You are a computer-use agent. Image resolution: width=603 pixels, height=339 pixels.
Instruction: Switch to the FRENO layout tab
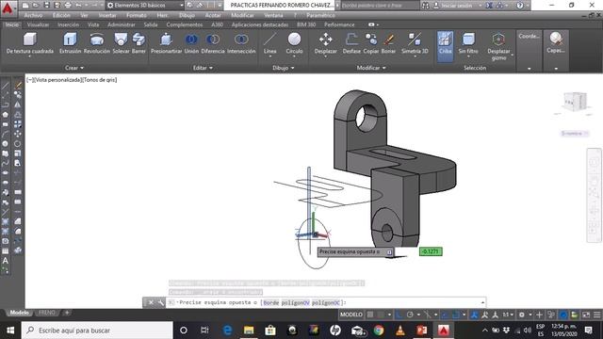[47, 313]
